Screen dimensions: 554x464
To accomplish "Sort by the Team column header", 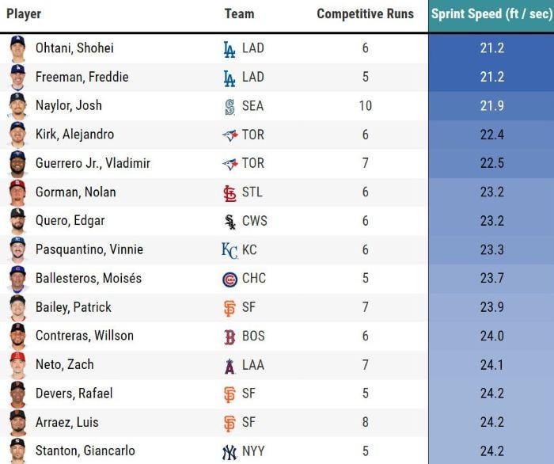I will pyautogui.click(x=239, y=14).
